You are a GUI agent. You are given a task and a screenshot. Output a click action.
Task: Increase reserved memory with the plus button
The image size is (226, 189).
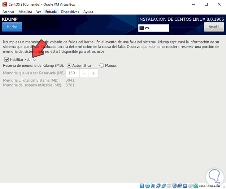93,73
